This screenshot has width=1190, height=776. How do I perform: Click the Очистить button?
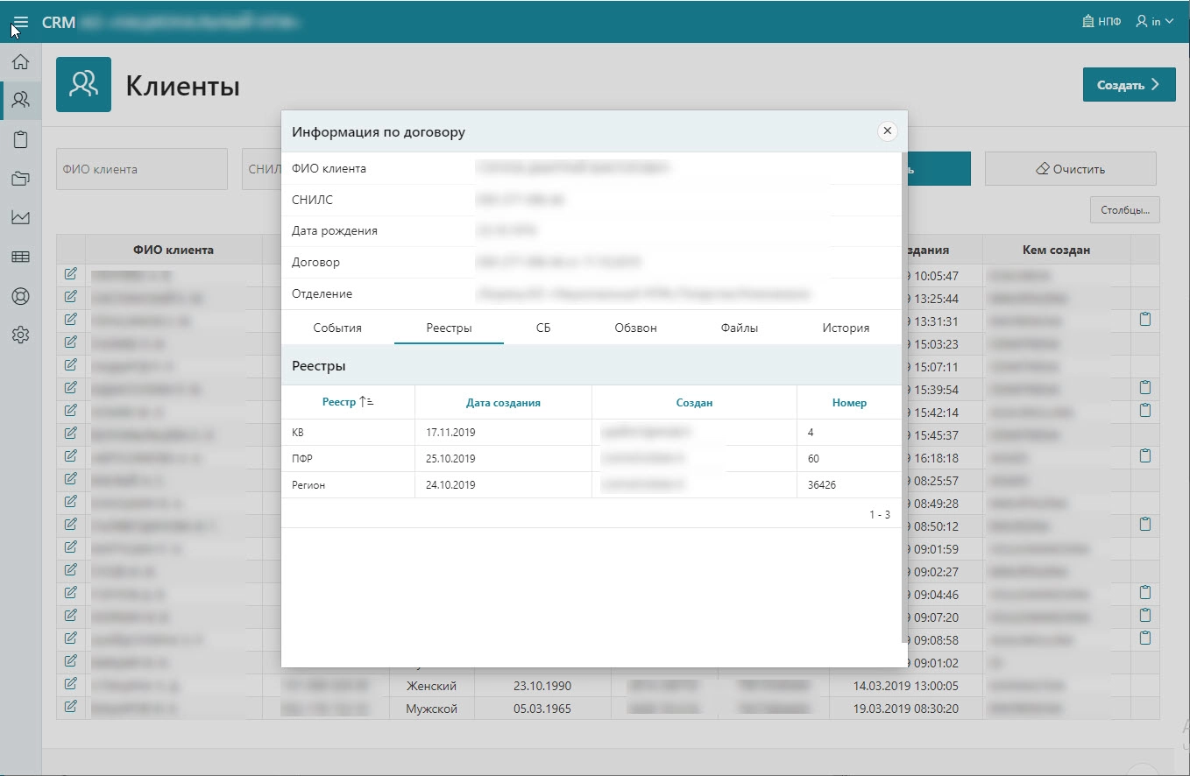[x=1070, y=169]
